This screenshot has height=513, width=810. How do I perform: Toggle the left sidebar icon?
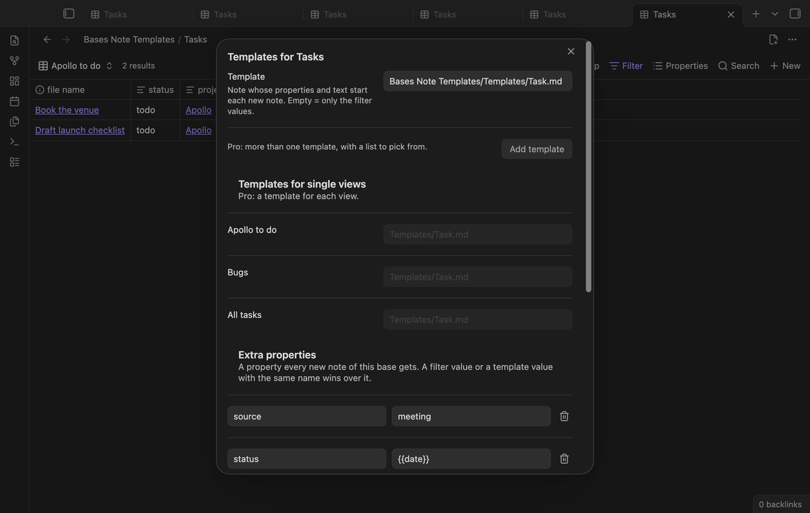click(69, 13)
